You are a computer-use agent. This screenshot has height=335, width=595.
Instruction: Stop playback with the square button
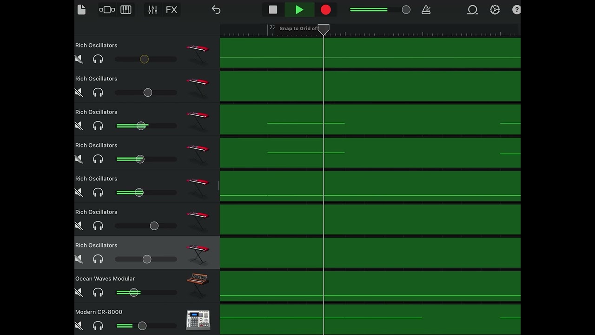coord(273,10)
